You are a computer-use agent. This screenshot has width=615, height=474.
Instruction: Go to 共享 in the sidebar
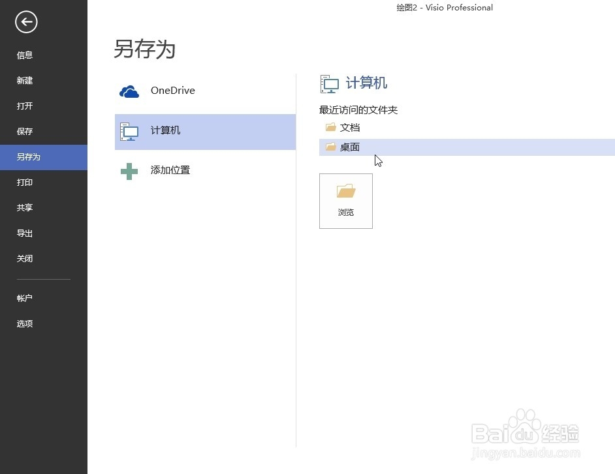(44, 207)
